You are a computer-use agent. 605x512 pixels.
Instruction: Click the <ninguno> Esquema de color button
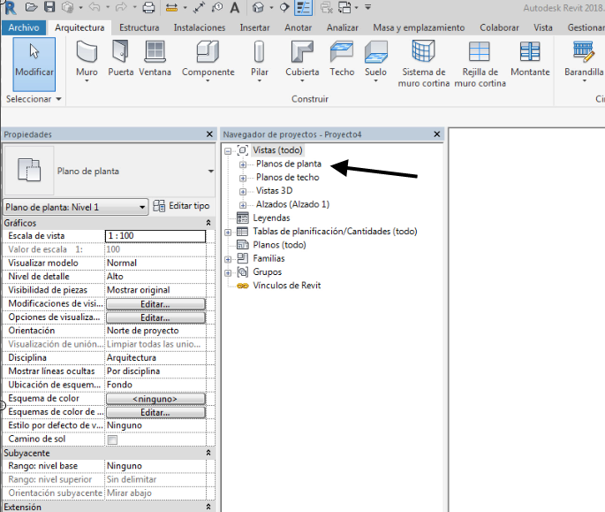click(x=155, y=399)
